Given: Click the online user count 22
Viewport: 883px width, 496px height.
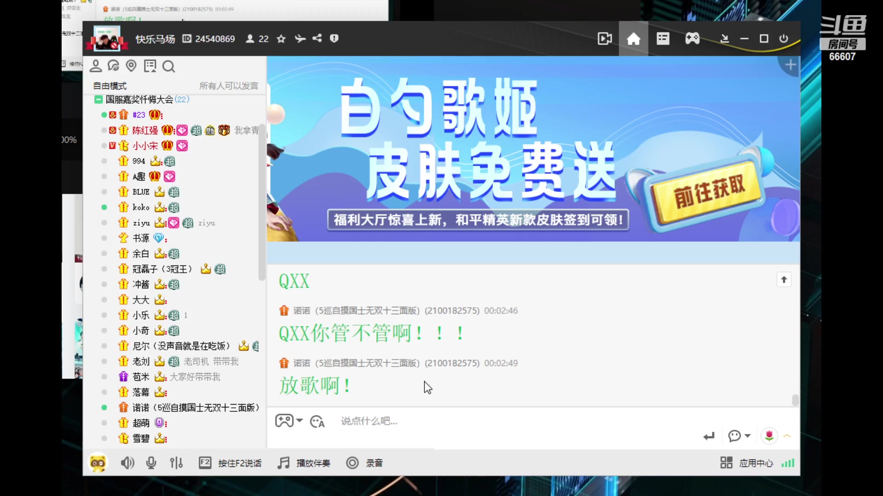Looking at the screenshot, I should (x=264, y=39).
